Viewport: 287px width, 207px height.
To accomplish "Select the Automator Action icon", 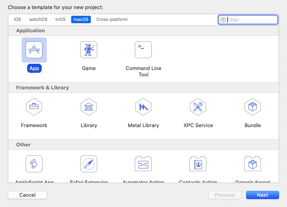I will (x=143, y=164).
